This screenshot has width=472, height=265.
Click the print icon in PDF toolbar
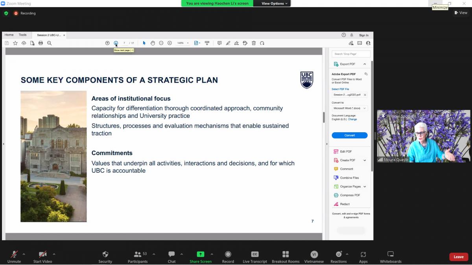[x=41, y=43]
